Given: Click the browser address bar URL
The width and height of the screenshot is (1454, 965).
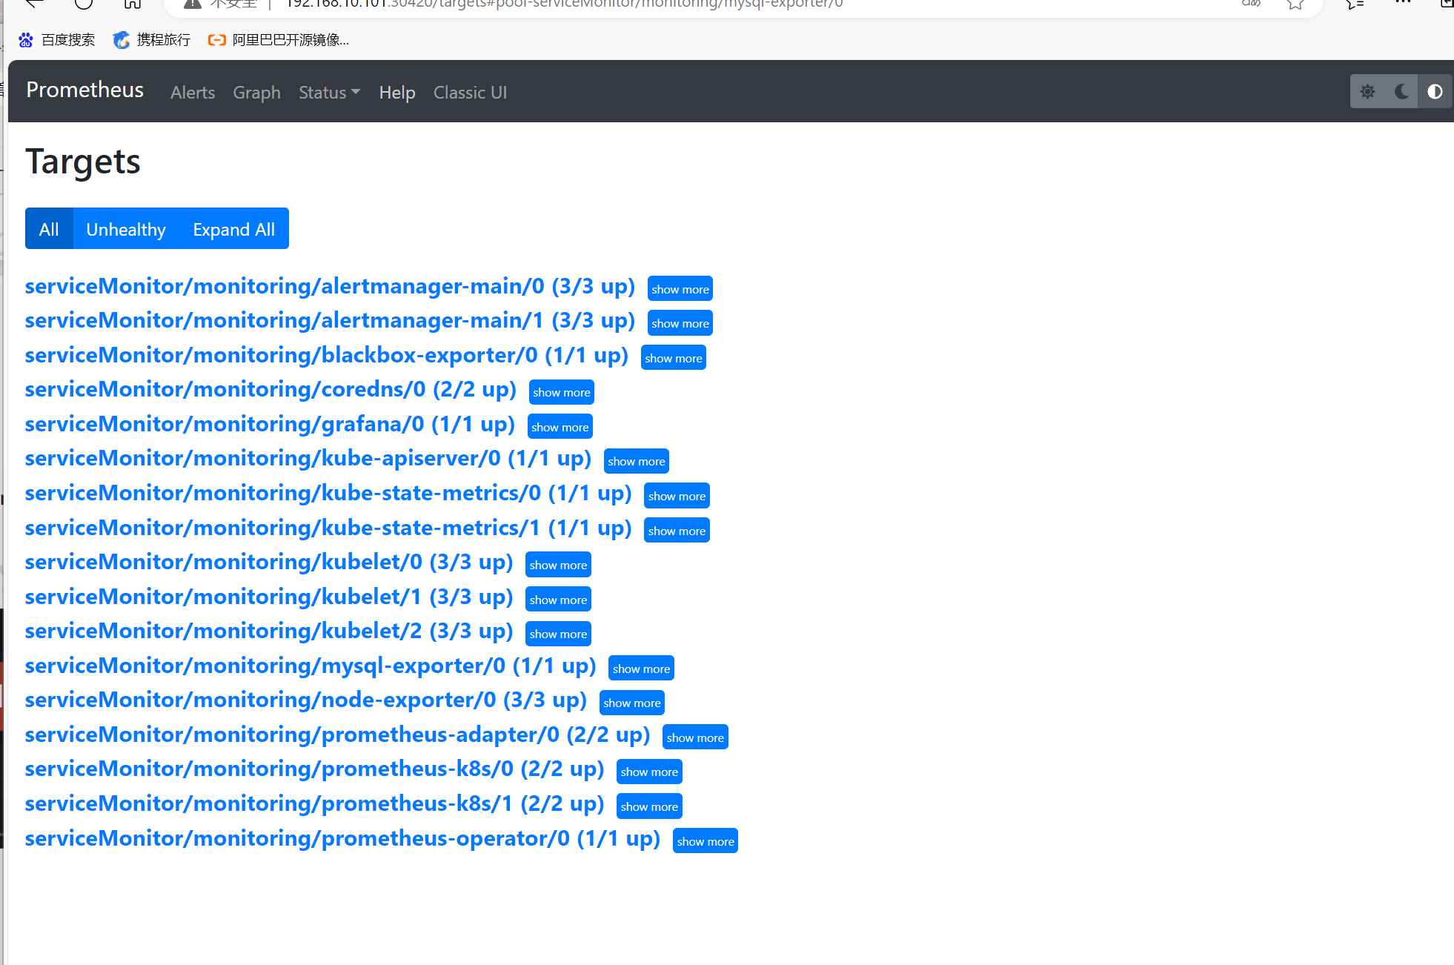Looking at the screenshot, I should [564, 4].
